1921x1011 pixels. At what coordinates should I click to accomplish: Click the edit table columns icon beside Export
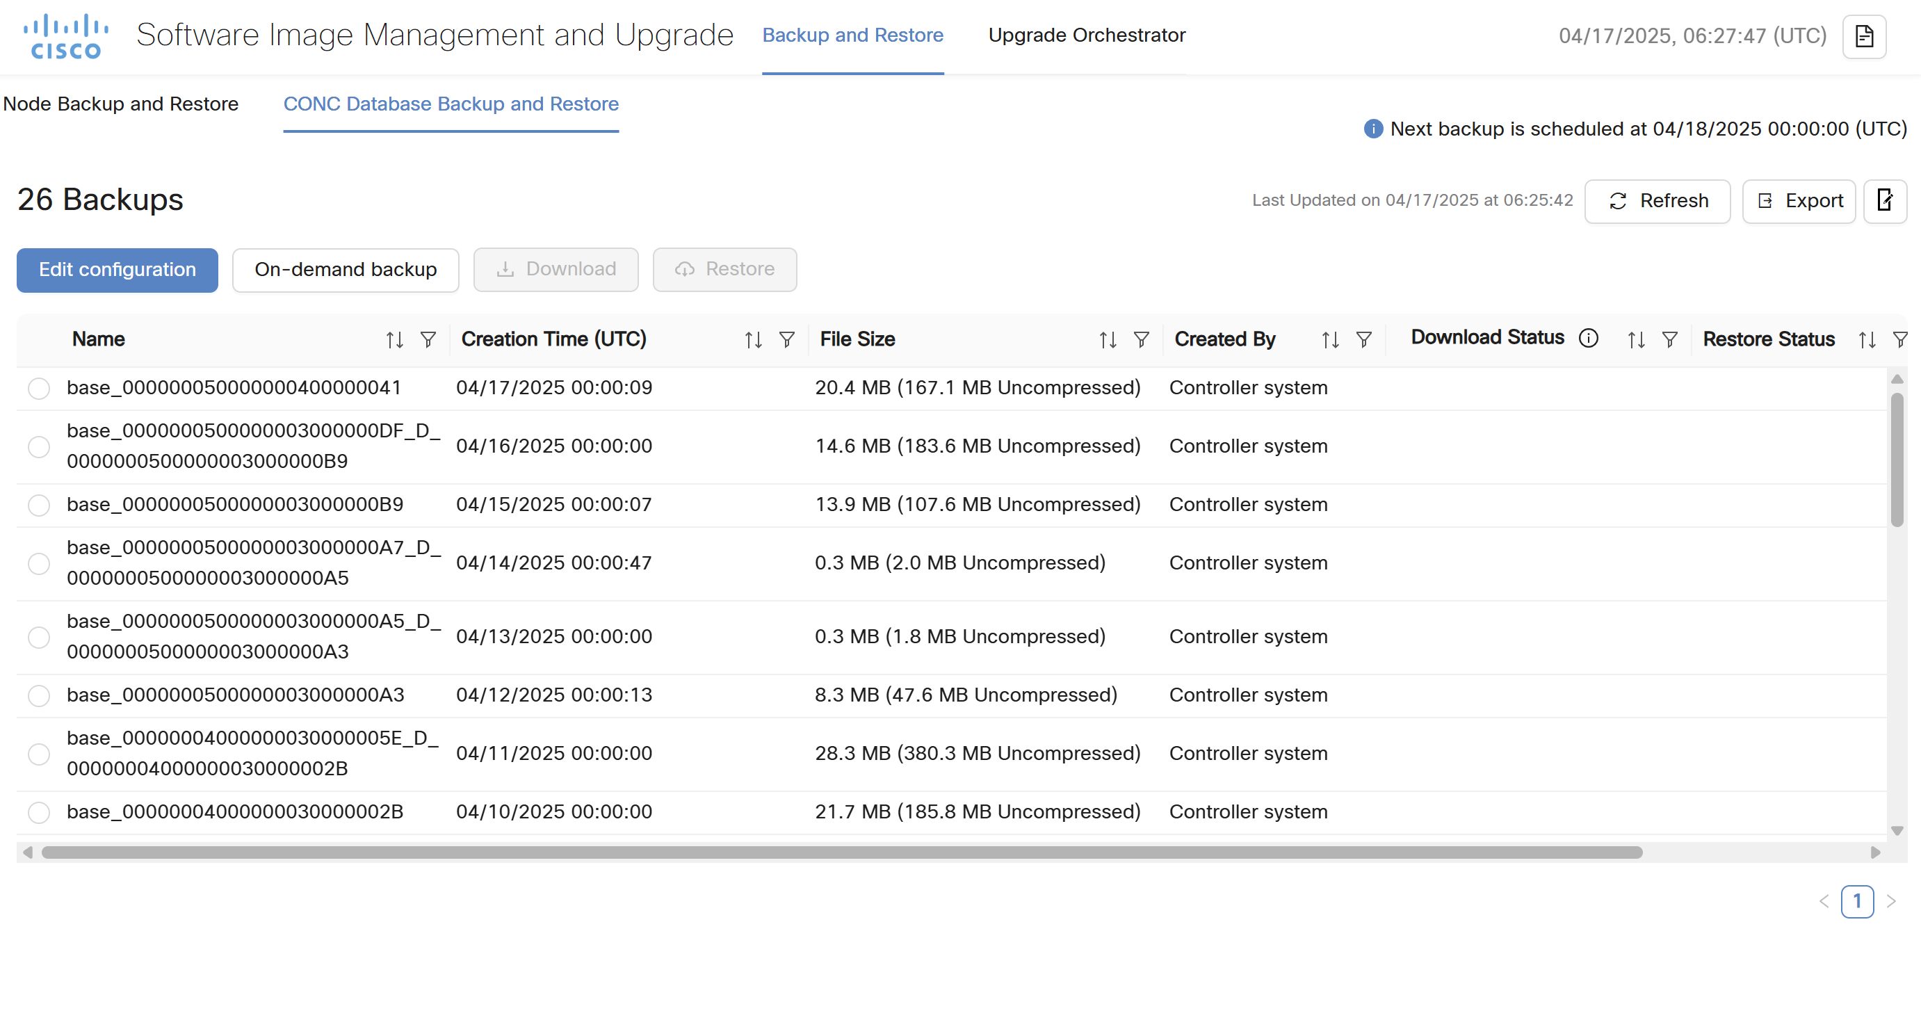1884,200
